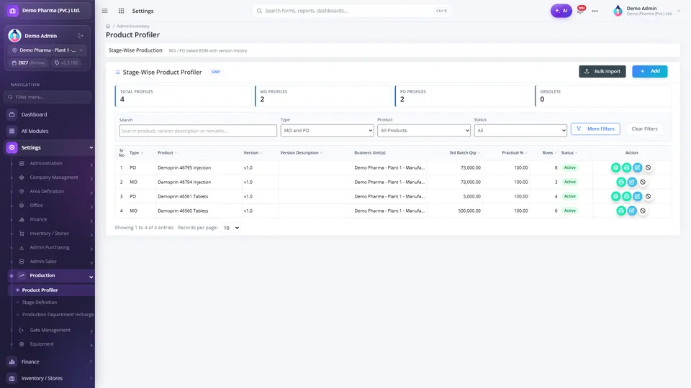Click the box icon for Demoprin 46561 Tablets
This screenshot has height=388, width=691.
(x=615, y=196)
